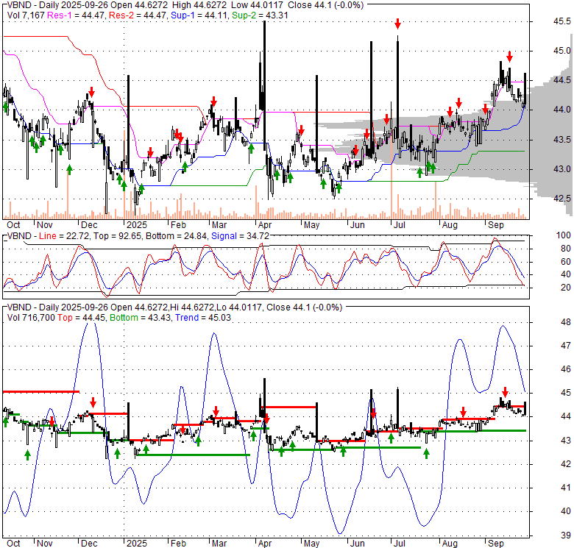Click the 'Nov' label under the bottom chart
Screen dimensions: 574x548
pos(45,544)
